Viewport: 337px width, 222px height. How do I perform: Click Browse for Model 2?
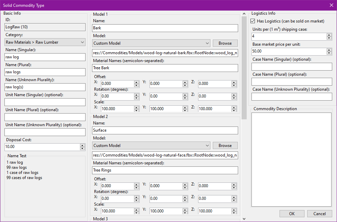(x=225, y=146)
